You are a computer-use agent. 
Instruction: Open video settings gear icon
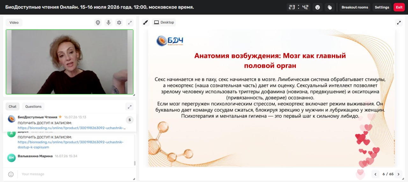point(119,23)
